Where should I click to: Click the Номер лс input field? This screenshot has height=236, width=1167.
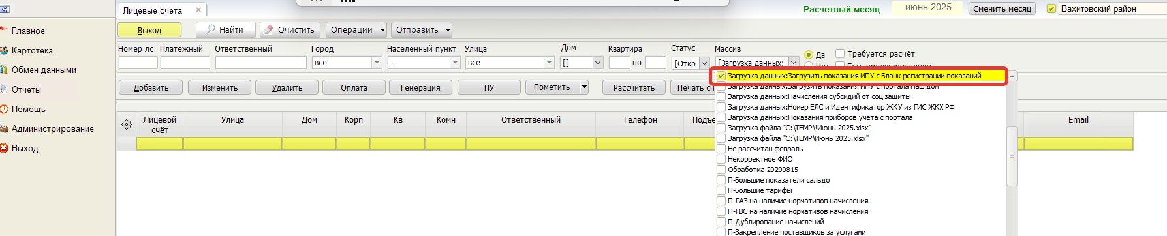pos(138,63)
